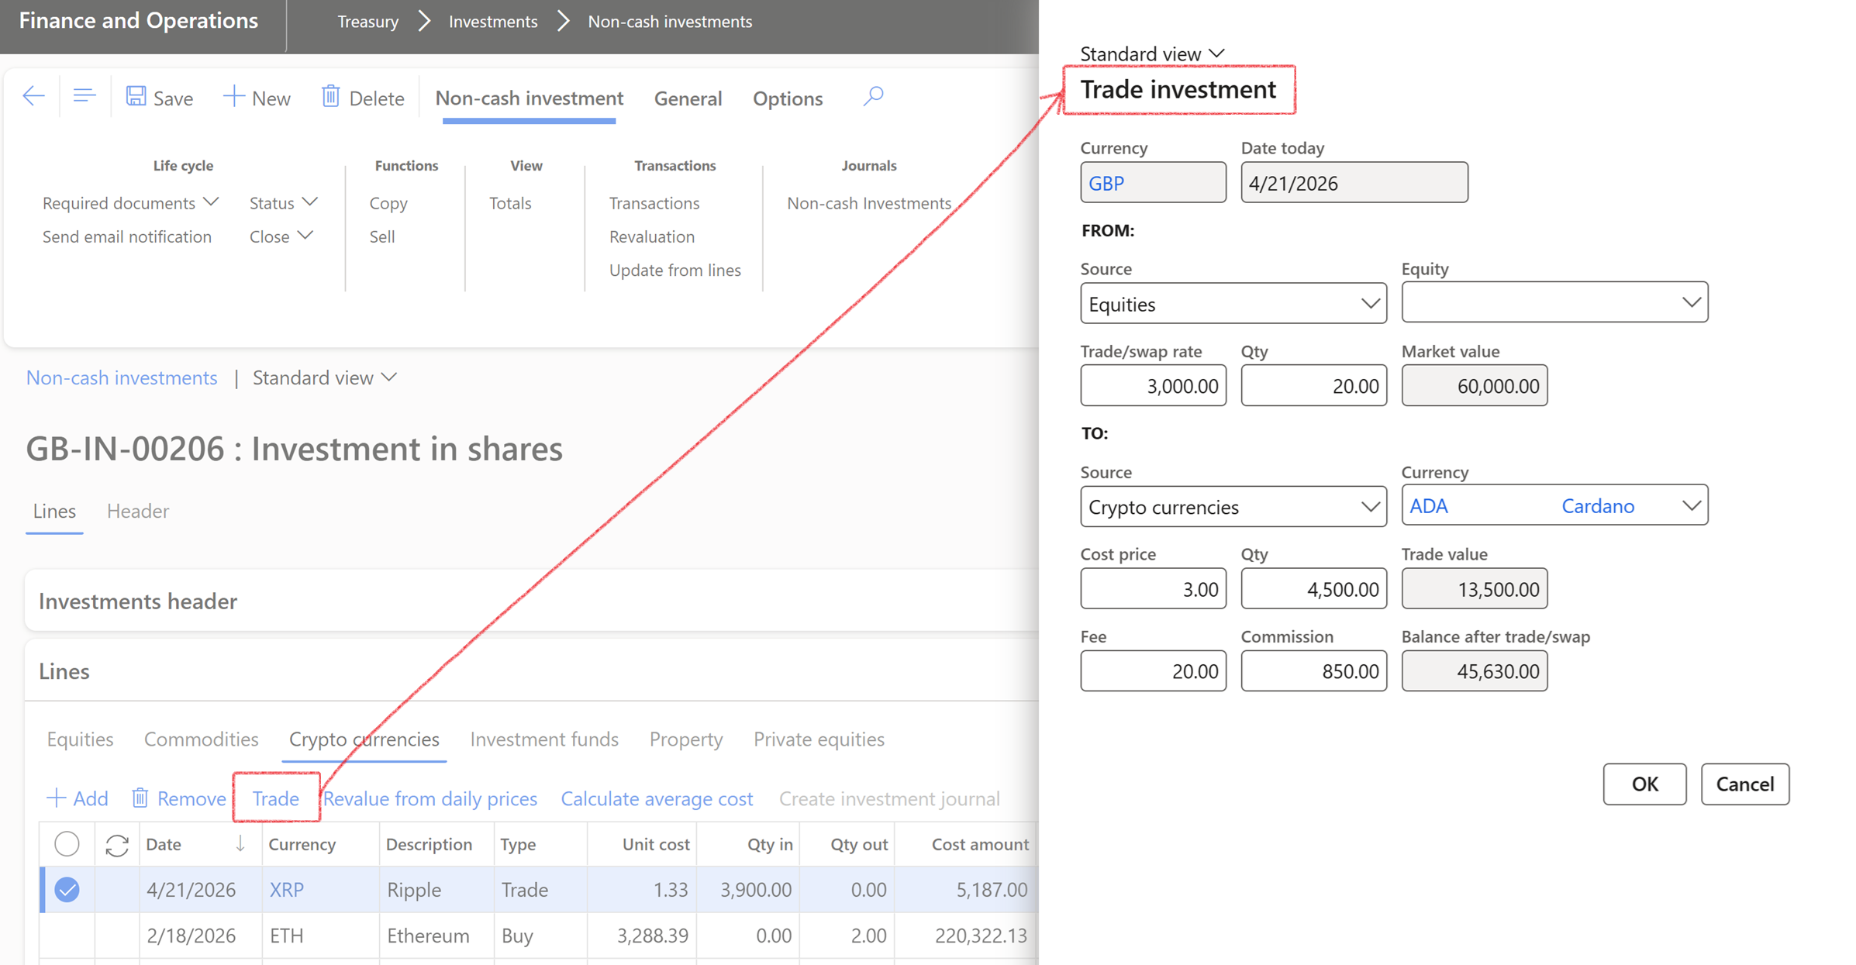This screenshot has width=1856, height=965.
Task: Expand the Required documents menu
Action: pyautogui.click(x=130, y=203)
